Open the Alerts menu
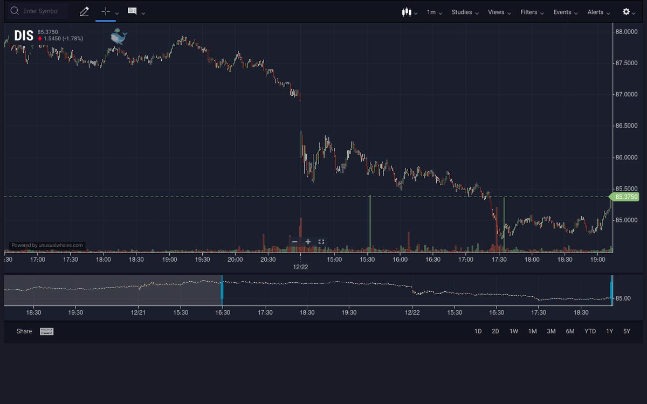 coord(595,11)
